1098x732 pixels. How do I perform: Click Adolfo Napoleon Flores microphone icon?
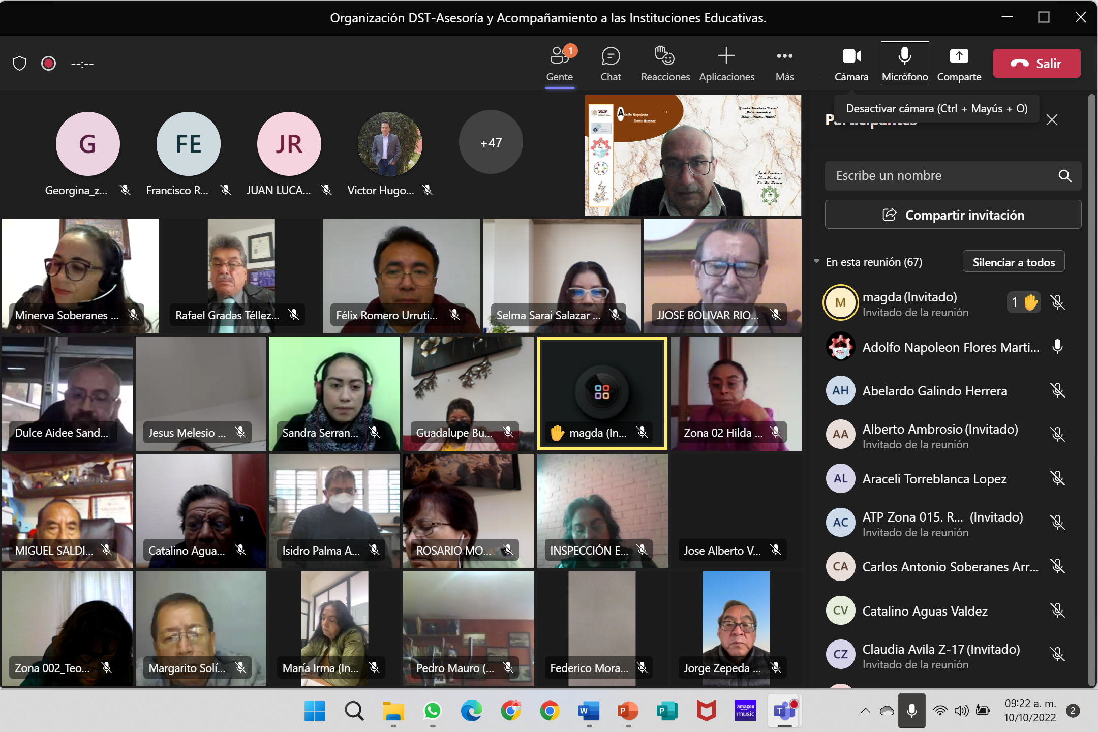[x=1058, y=347]
